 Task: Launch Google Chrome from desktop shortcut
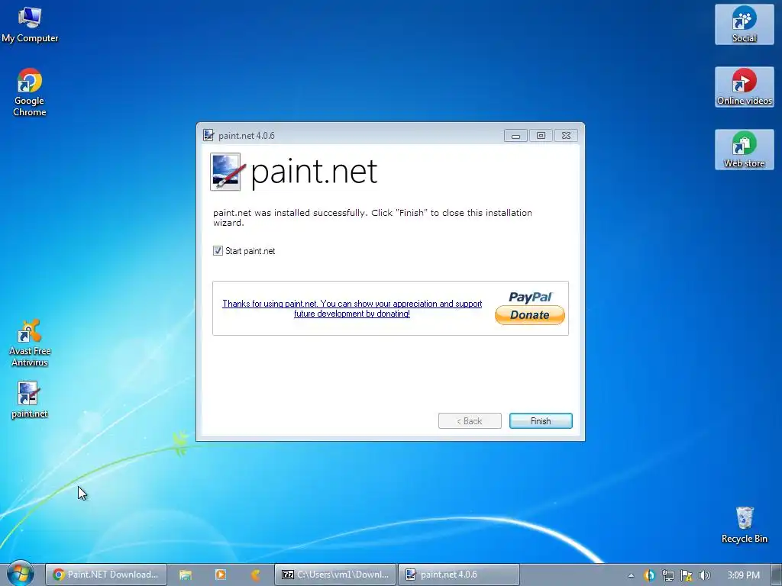tap(30, 92)
